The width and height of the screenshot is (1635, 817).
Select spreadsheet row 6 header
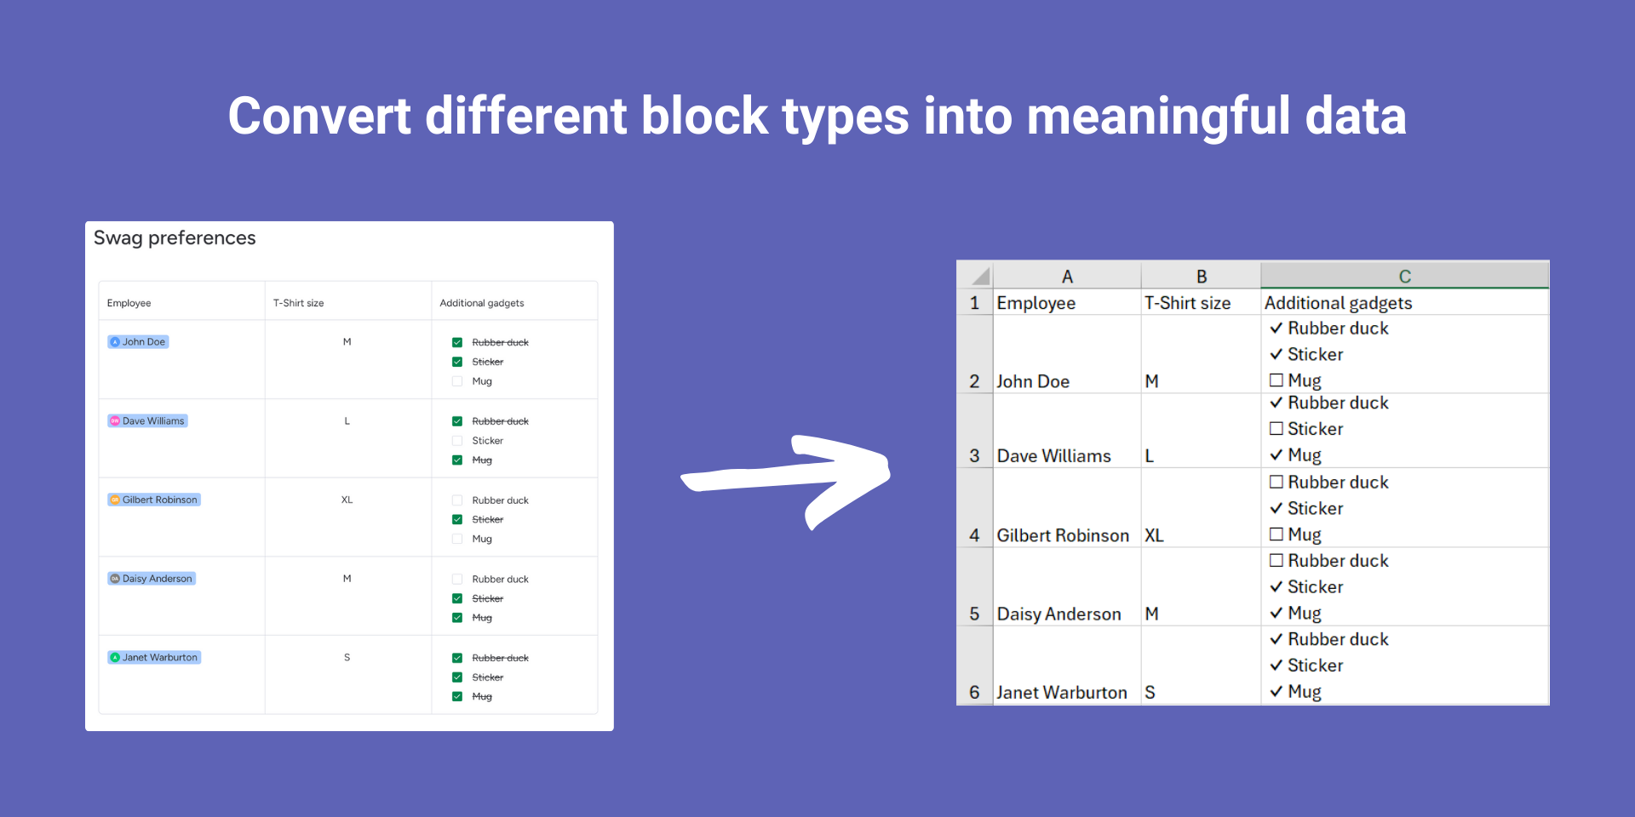(x=975, y=666)
